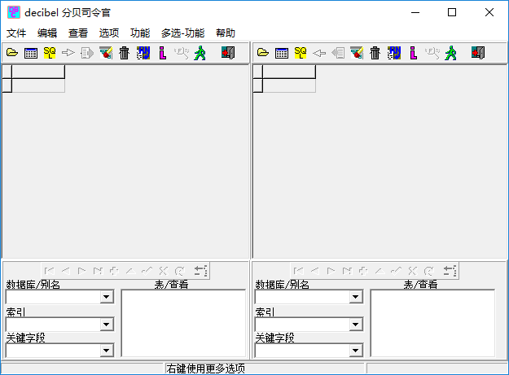
Task: Click the right arrow icon in left toolbar
Action: coord(68,53)
